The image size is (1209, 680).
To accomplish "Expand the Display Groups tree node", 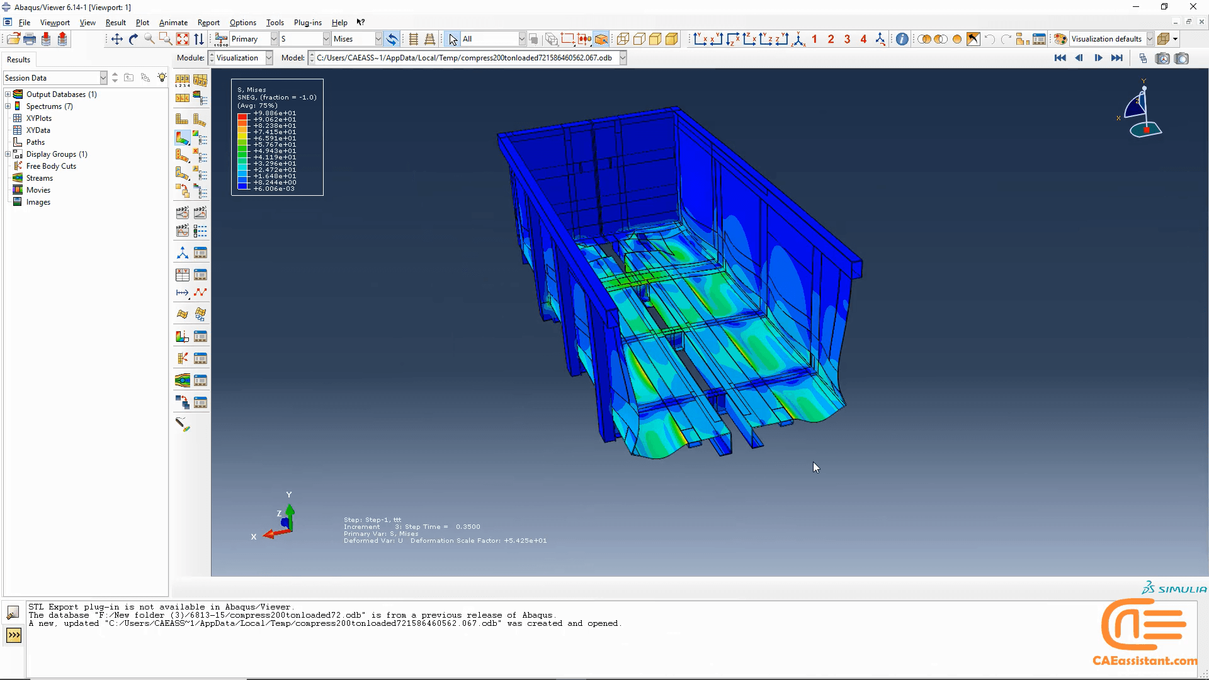I will click(8, 154).
